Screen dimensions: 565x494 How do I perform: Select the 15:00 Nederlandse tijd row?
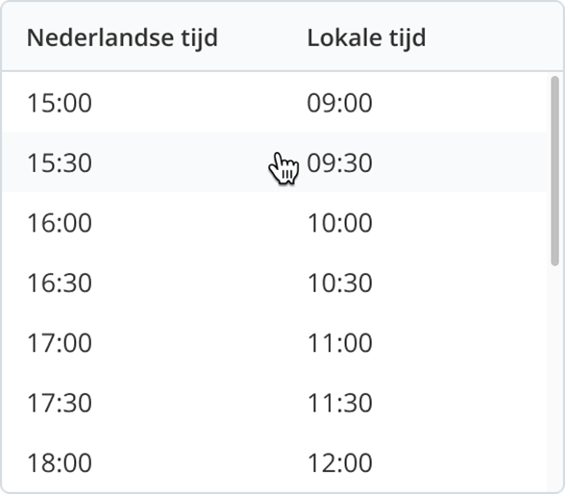point(275,102)
